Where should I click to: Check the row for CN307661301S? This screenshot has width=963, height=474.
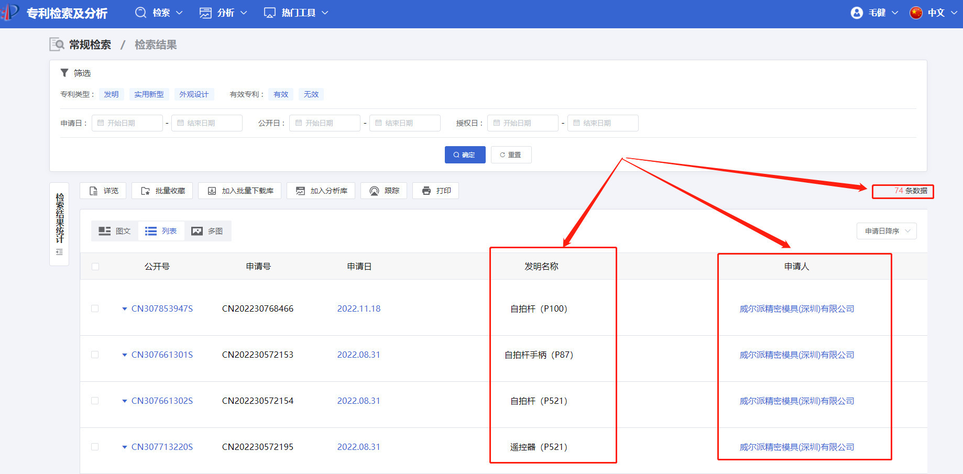[95, 355]
